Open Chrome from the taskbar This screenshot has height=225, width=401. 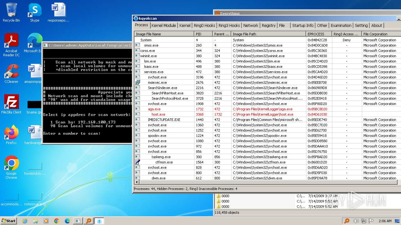(57, 221)
